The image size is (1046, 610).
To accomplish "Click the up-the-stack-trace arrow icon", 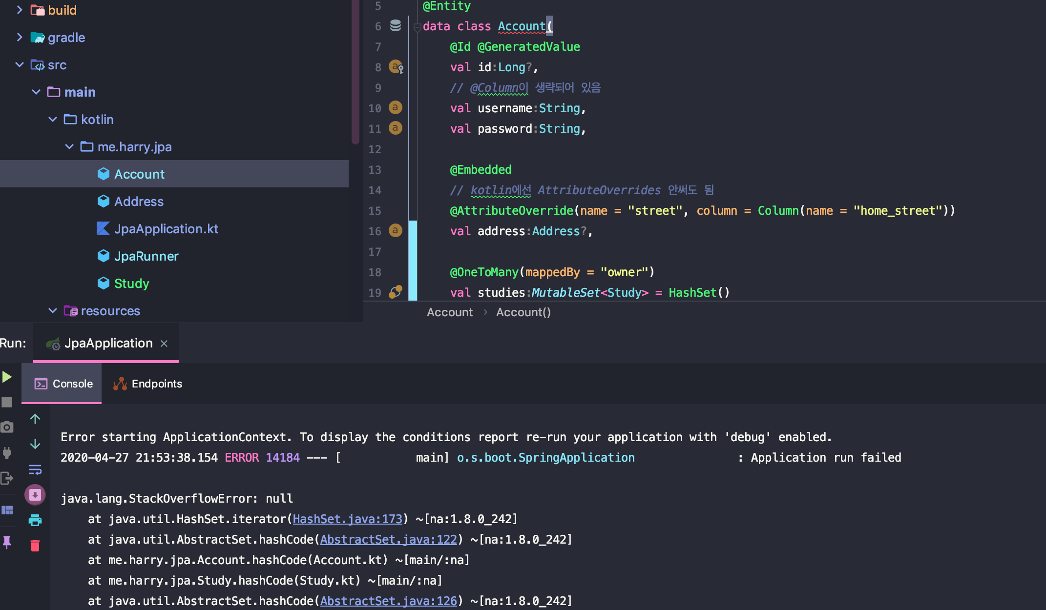I will click(35, 419).
